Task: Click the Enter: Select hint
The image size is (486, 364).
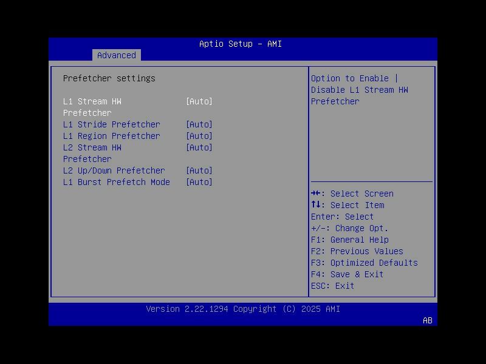Action: pos(342,217)
